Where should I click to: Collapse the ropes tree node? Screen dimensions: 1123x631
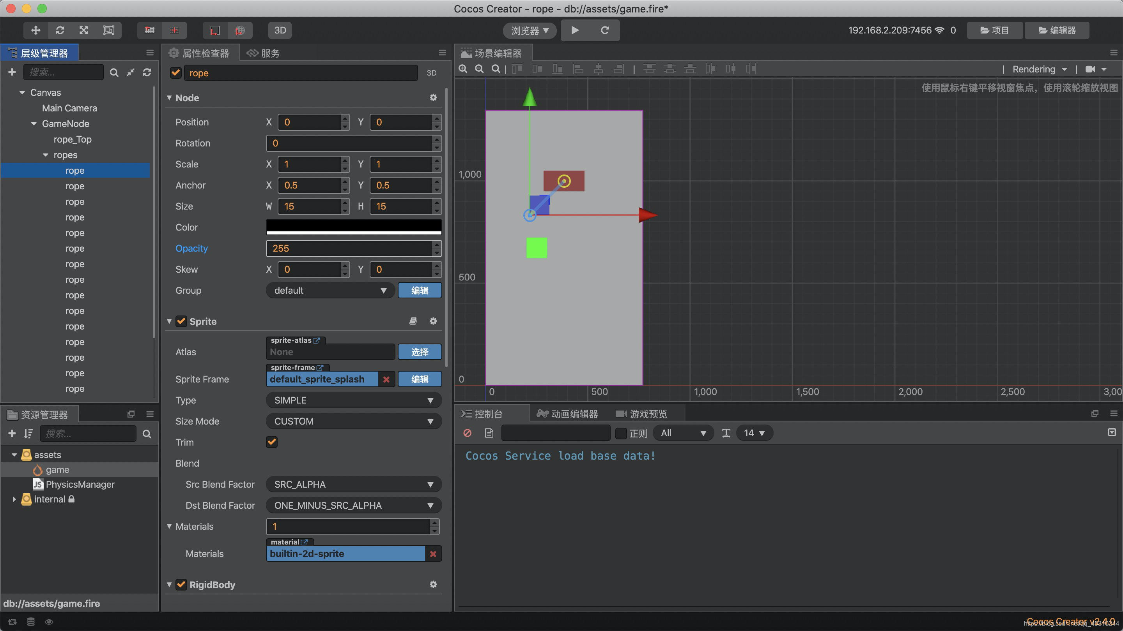pos(46,155)
